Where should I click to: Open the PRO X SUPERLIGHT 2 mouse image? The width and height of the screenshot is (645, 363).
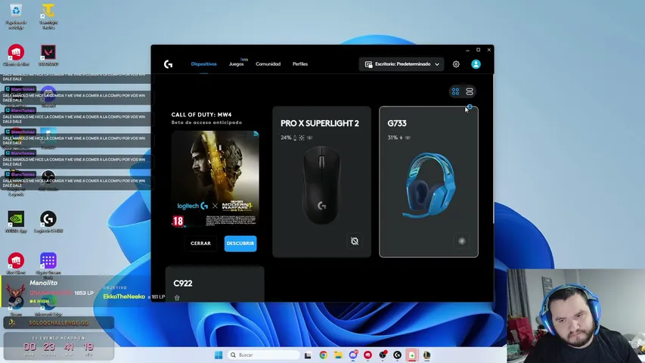tap(321, 185)
